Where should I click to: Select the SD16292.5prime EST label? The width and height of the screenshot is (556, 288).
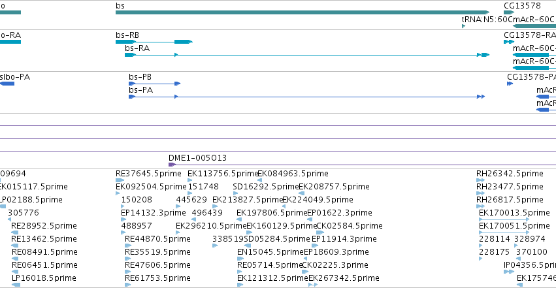[x=266, y=187]
